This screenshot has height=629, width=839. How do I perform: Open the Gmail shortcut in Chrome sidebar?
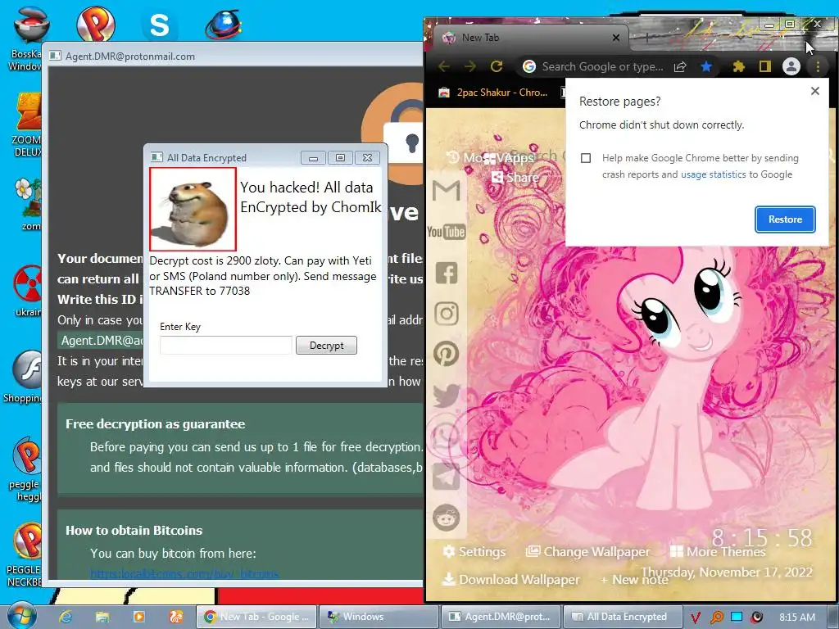[447, 190]
